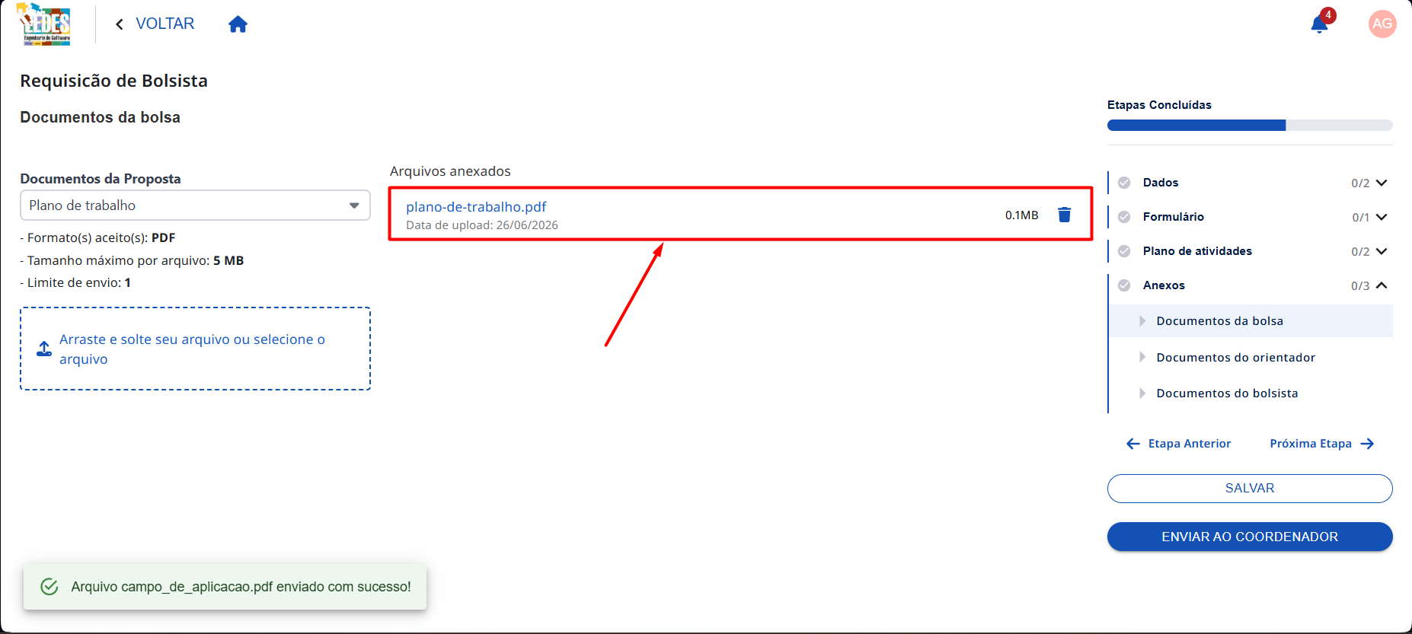Click the check circle beside Formulário
The height and width of the screenshot is (634, 1412).
(x=1124, y=217)
